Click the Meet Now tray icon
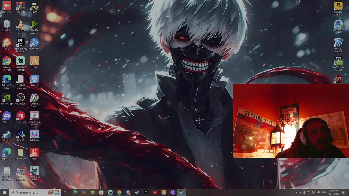Image resolution: width=349 pixels, height=196 pixels. 300,192
